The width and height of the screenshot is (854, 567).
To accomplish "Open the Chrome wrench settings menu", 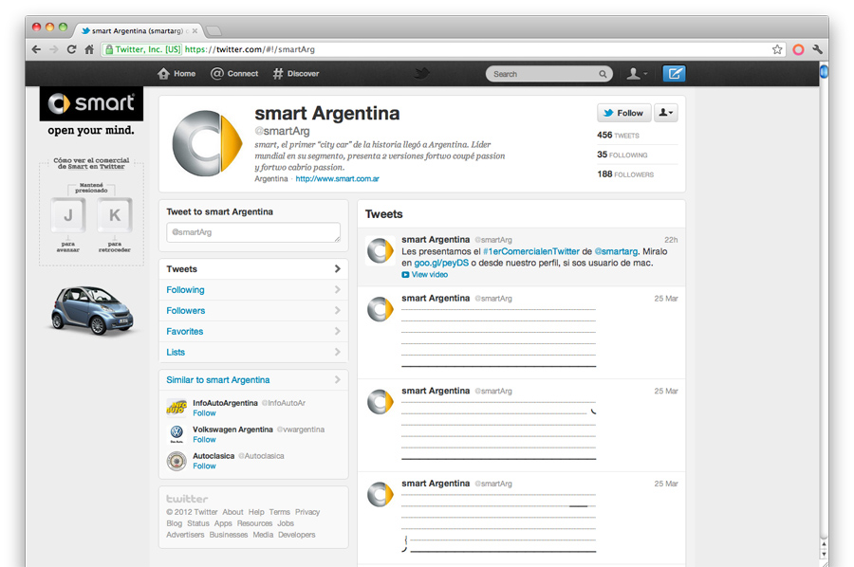I will 818,49.
